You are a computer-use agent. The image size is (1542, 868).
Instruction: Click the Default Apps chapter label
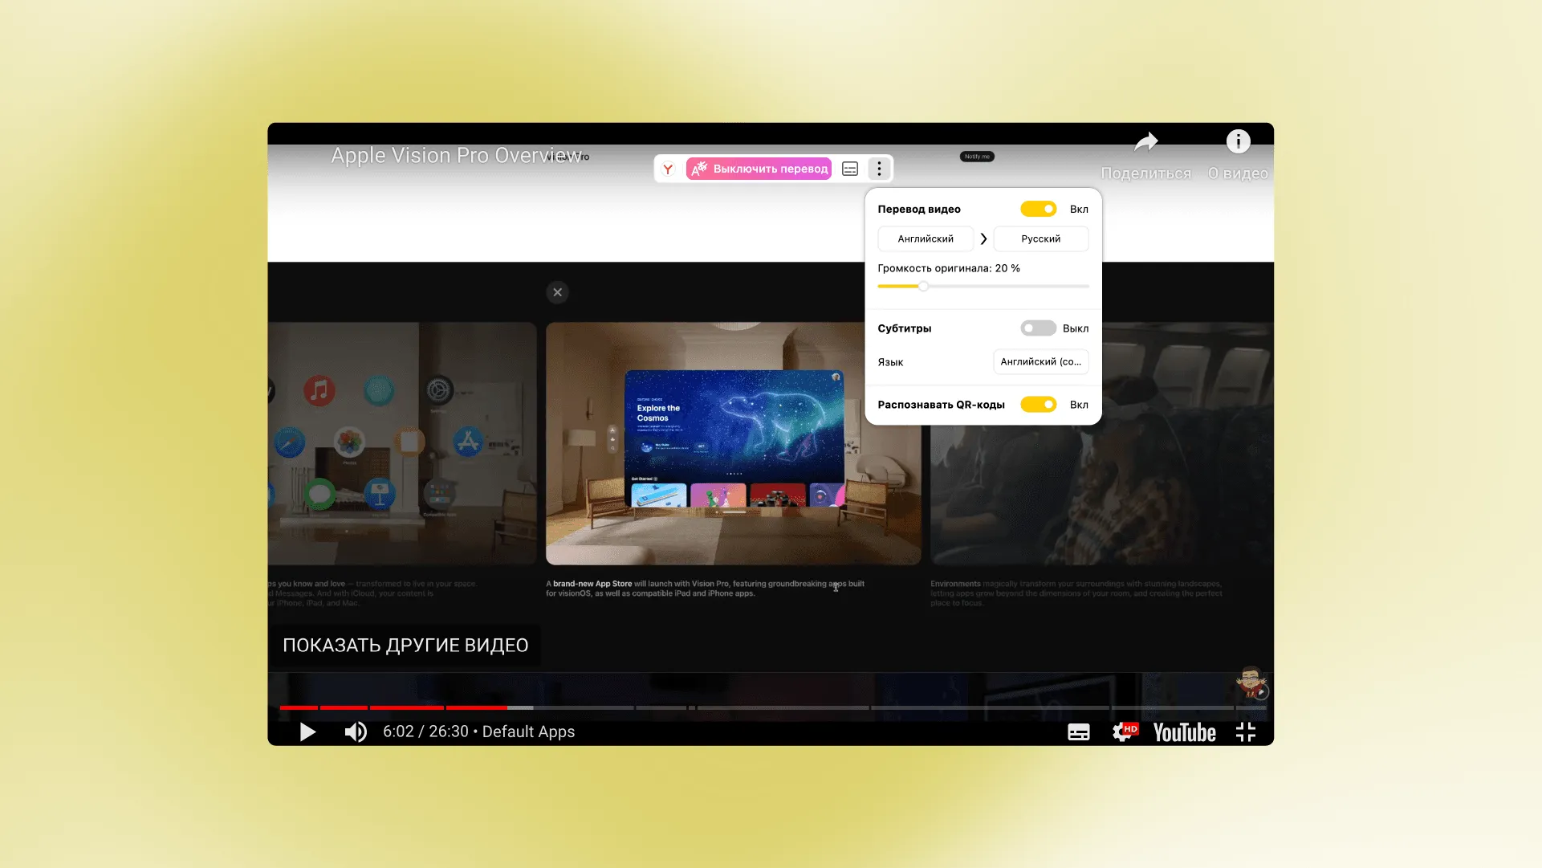point(528,731)
